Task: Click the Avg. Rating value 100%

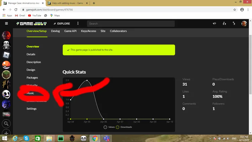Action: (217, 97)
